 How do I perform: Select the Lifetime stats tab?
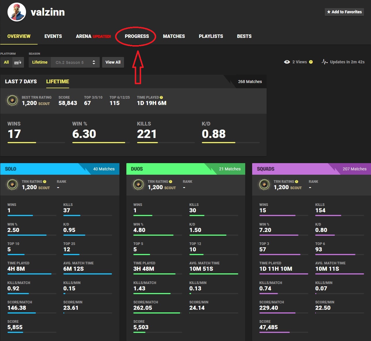pyautogui.click(x=58, y=82)
